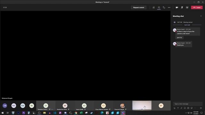Open Microsoft Edge from the taskbar

[102, 113]
